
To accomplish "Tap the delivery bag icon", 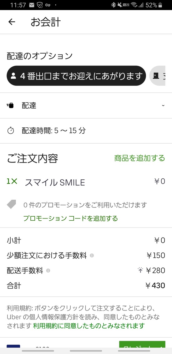I will 10,105.
